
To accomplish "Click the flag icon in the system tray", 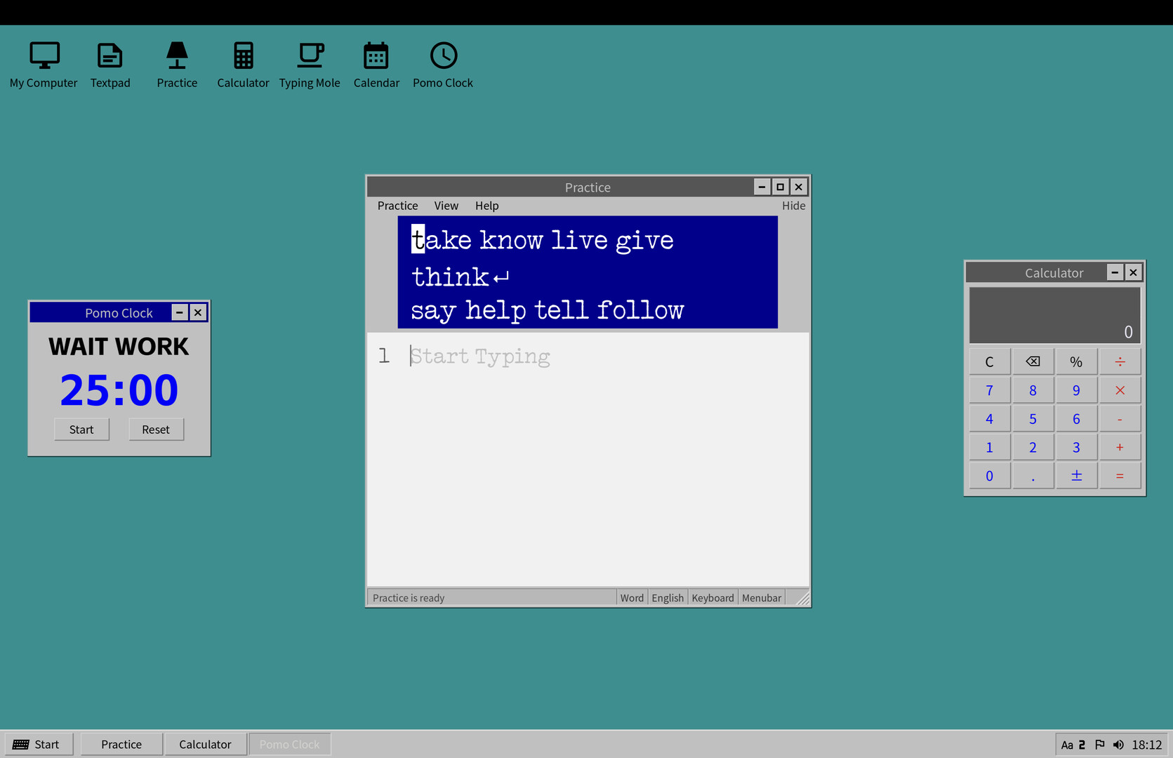I will point(1100,744).
